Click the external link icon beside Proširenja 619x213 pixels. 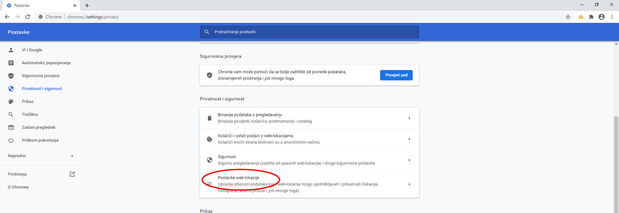(x=72, y=174)
